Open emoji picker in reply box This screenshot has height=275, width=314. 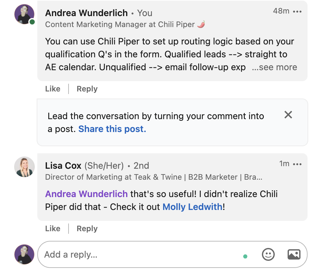(x=268, y=254)
